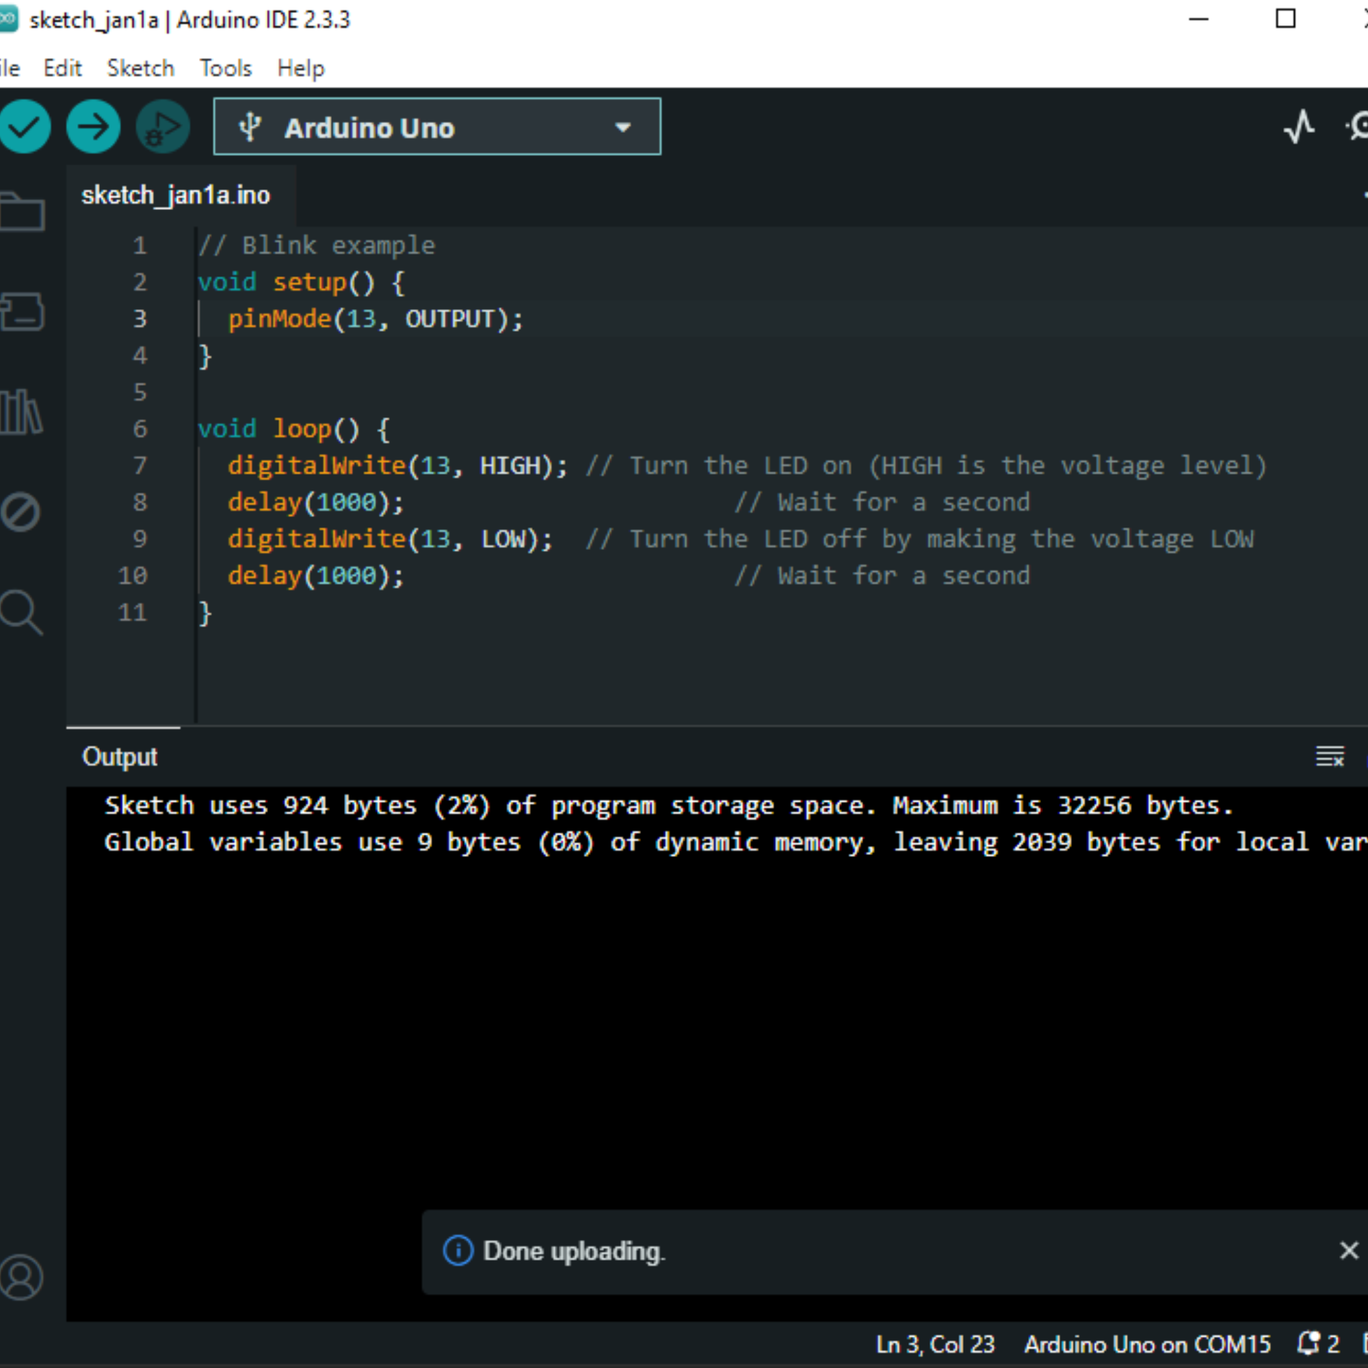Click Ln 3, Col 23 cursor position
This screenshot has height=1368, width=1368.
point(935,1344)
